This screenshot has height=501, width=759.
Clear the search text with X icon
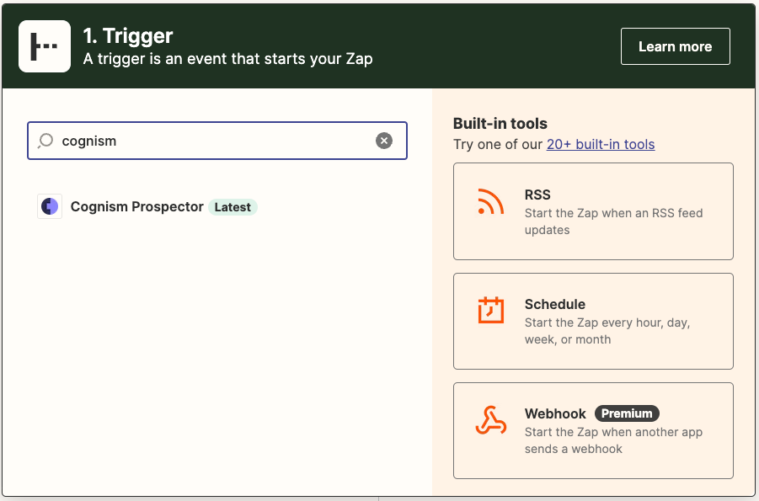(384, 141)
